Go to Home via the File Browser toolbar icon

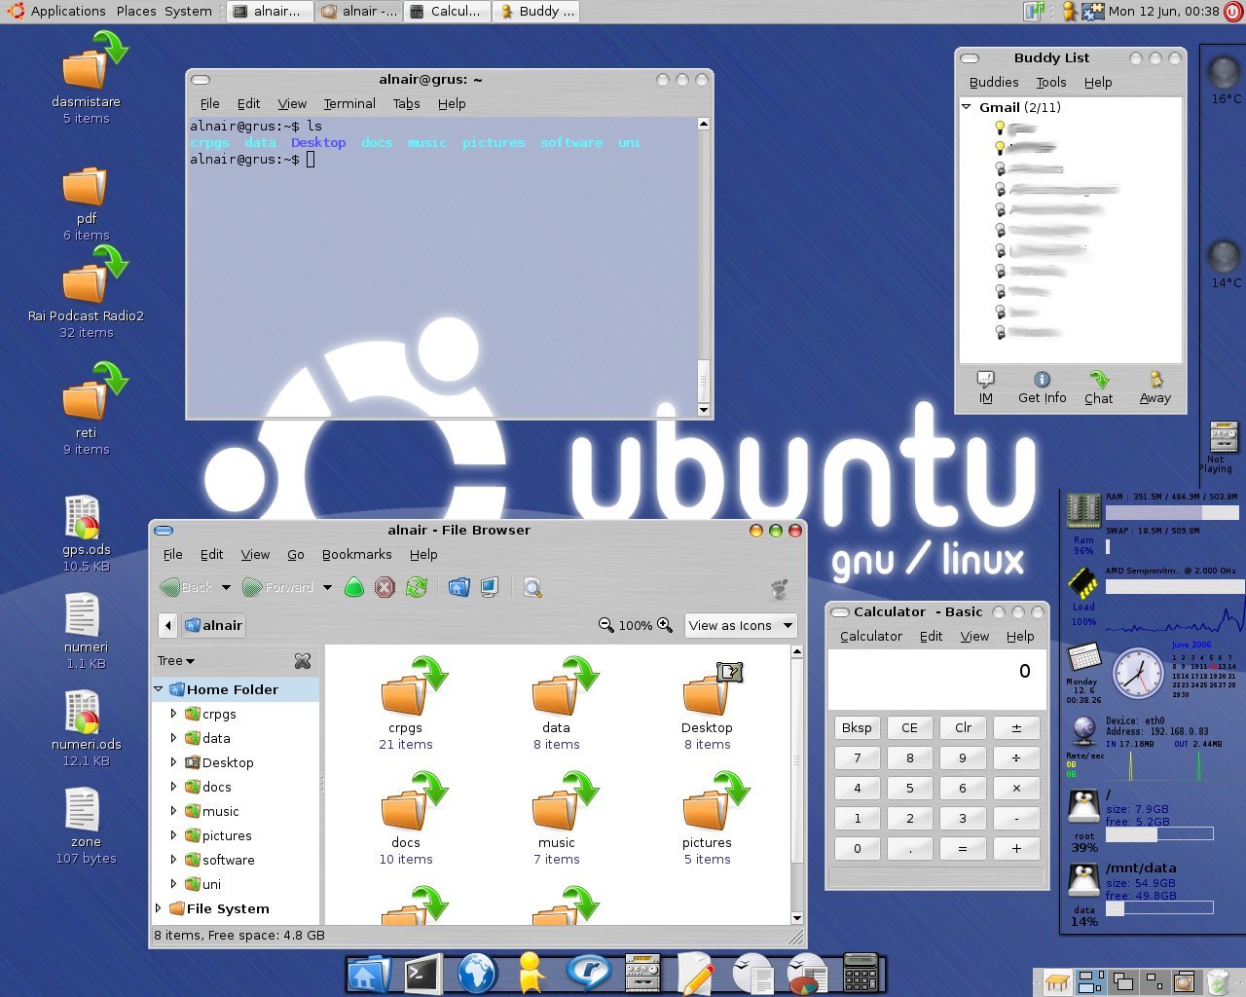pyautogui.click(x=459, y=587)
